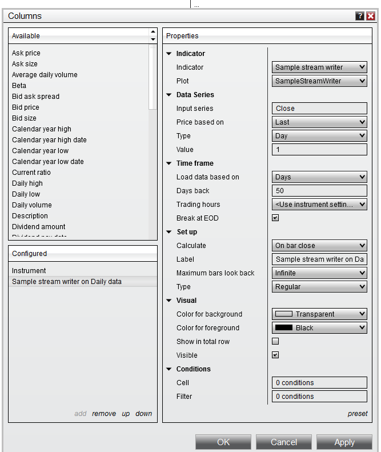Open the Set up Type dropdown Regular
The width and height of the screenshot is (381, 452).
(x=319, y=287)
